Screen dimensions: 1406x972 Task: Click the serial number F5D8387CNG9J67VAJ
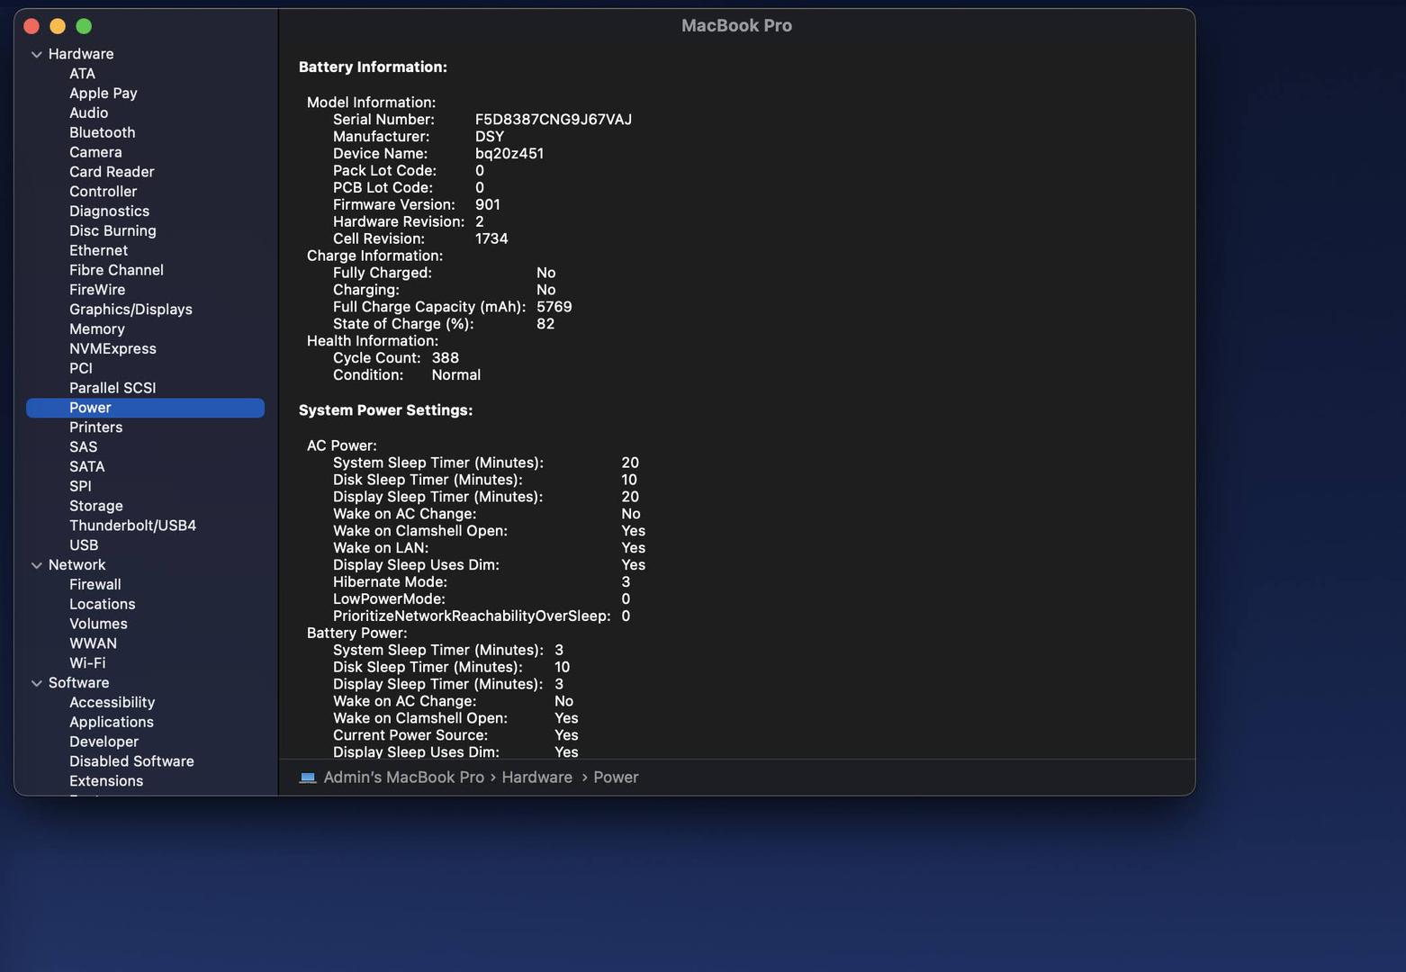click(x=554, y=120)
